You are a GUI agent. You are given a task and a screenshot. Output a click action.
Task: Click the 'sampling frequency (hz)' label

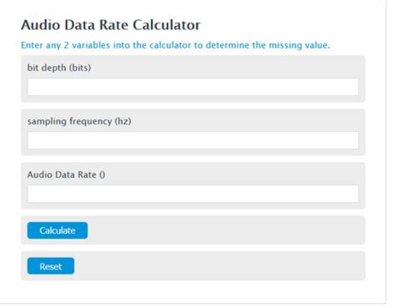(79, 121)
